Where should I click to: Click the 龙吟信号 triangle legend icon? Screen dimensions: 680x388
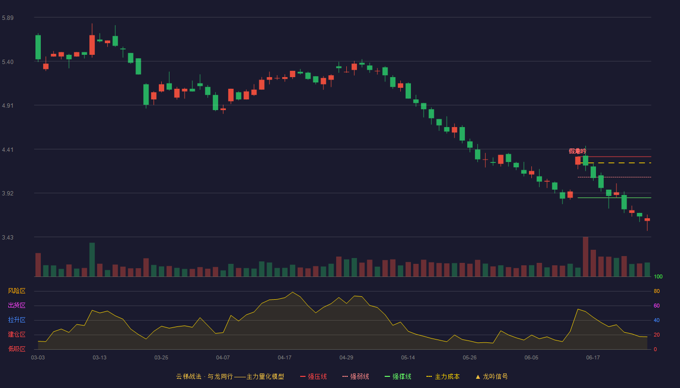[x=478, y=376]
